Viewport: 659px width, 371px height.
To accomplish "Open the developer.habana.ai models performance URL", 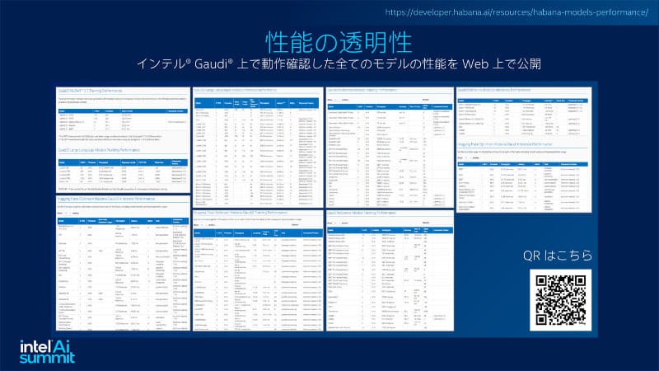I will tap(516, 12).
